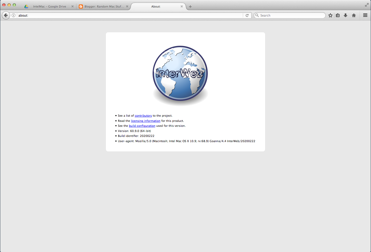The height and width of the screenshot is (252, 371).
Task: Click the green zoom window button
Action: (x=14, y=5)
